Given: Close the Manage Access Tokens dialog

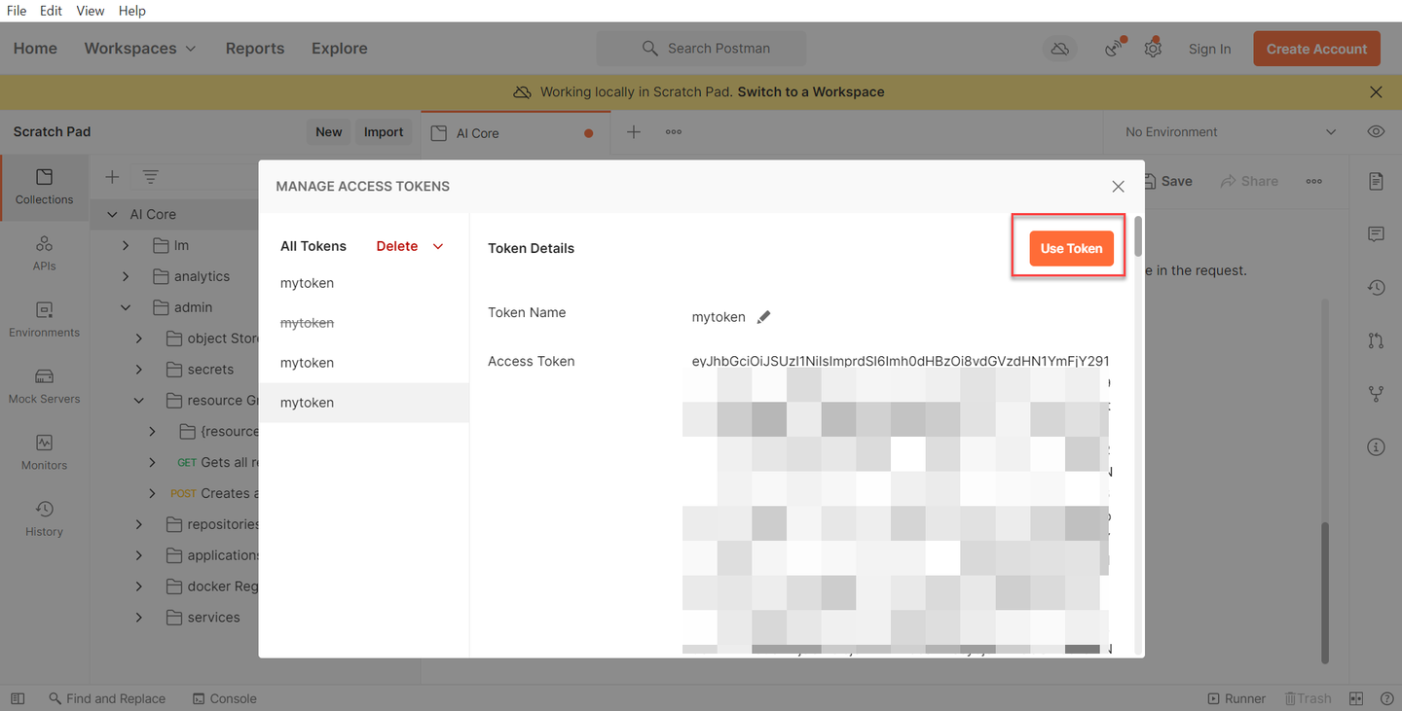Looking at the screenshot, I should click(x=1118, y=186).
